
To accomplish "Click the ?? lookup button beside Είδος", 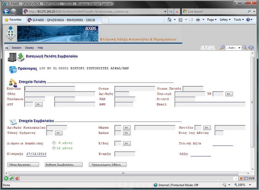I will pos(127,144).
